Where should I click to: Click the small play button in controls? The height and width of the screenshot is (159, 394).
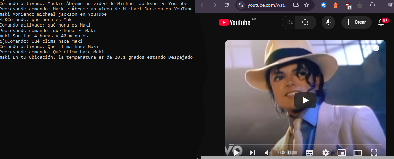pos(237,153)
